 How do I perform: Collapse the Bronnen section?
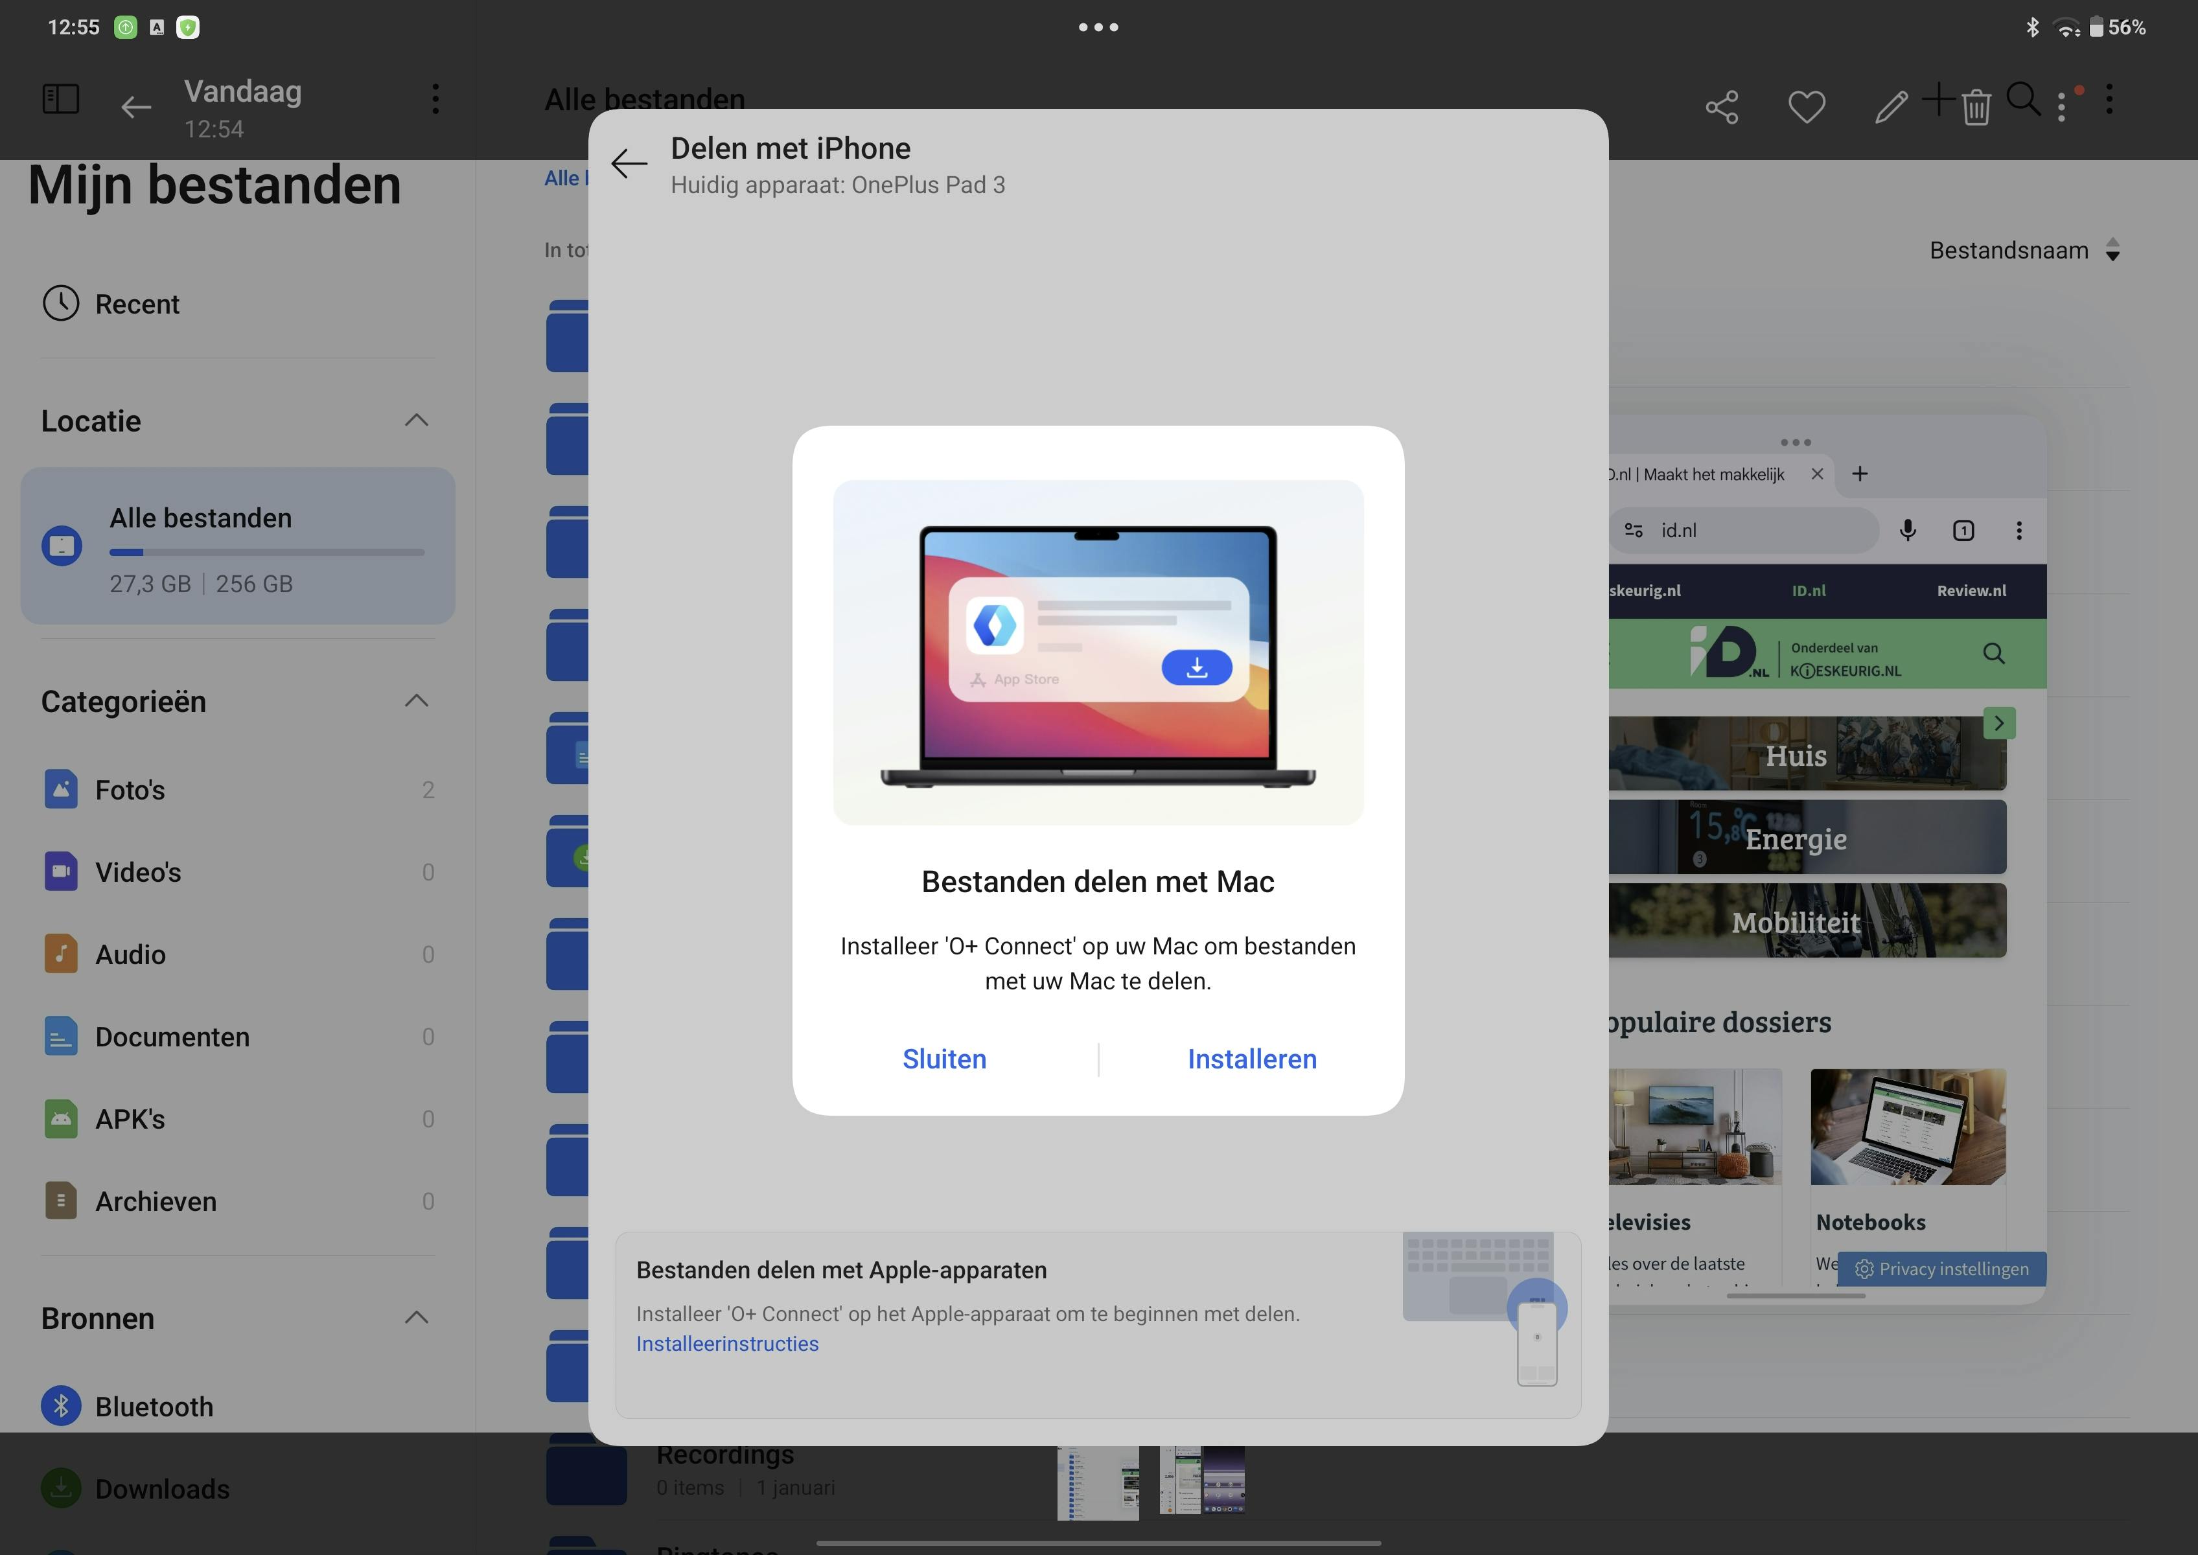tap(417, 1317)
